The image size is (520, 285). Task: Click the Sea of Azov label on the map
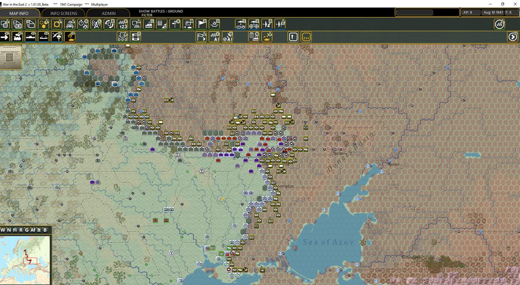[328, 242]
